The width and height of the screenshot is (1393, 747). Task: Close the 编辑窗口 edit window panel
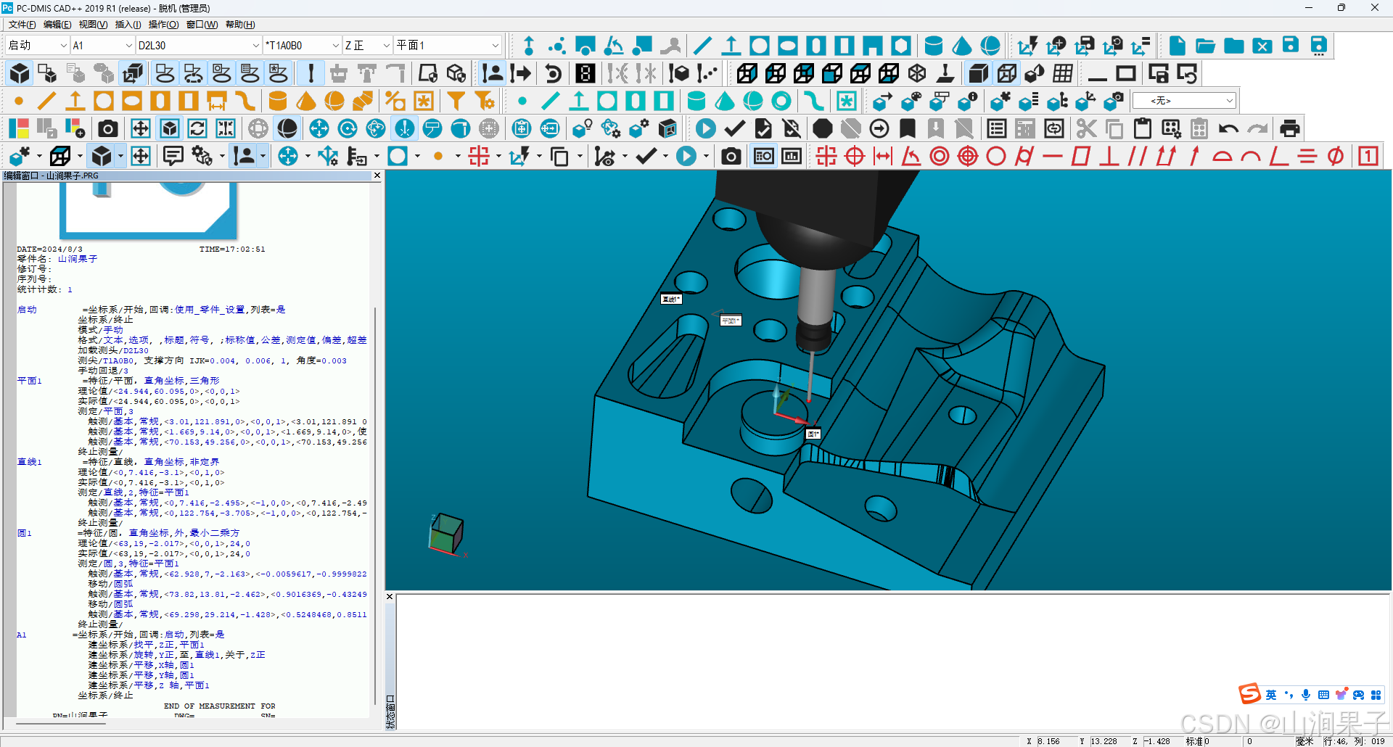[x=377, y=176]
